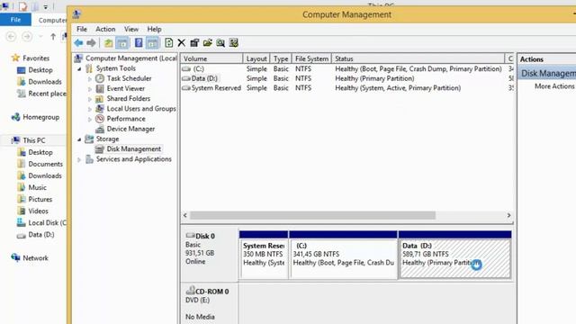Toggle the Show/Hide Action Pane icon
Viewport: 576px width, 324px height.
(x=152, y=43)
